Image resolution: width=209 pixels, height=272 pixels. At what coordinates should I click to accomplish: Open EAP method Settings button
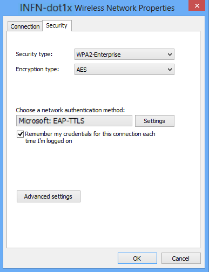[154, 121]
